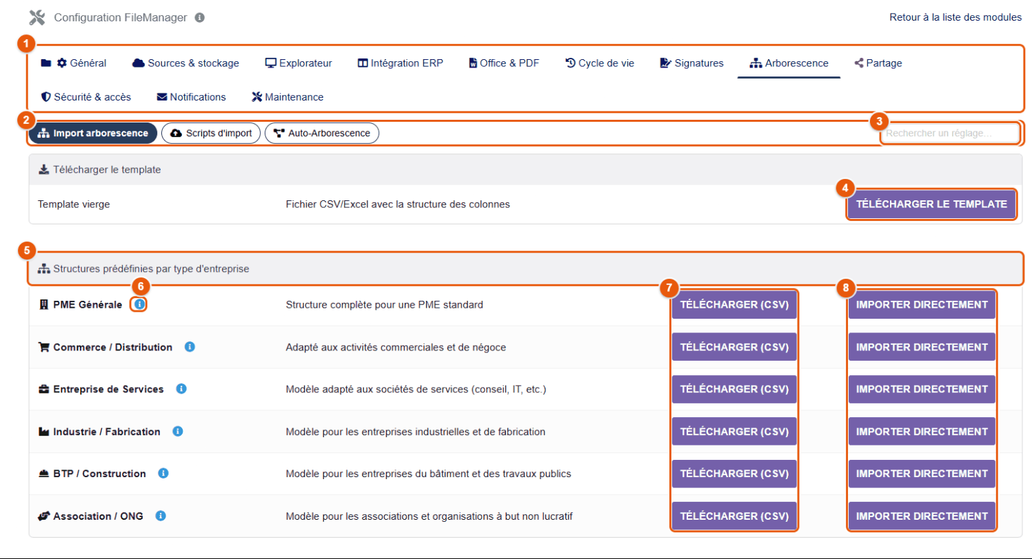1032x559 pixels.
Task: Click the Rechercher un réglage search field
Action: 949,134
